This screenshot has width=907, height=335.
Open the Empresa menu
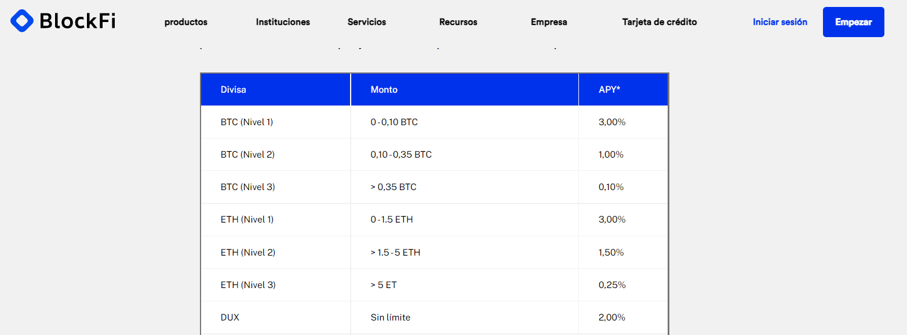[x=549, y=22]
